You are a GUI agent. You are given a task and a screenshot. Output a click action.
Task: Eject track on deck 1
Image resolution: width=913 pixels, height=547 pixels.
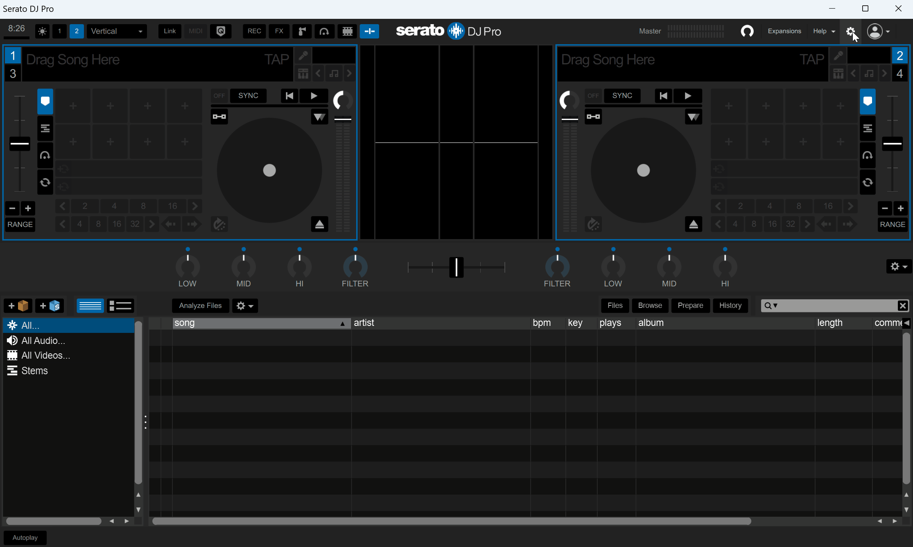coord(319,224)
